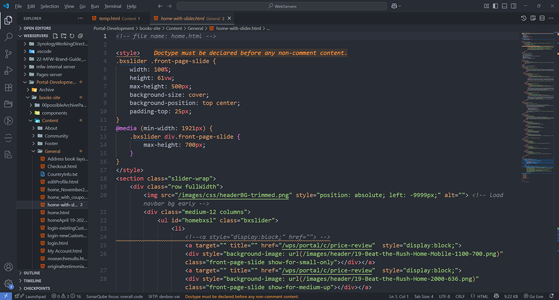This screenshot has height=300, width=559.
Task: Go forward with the navigation arrow
Action: tap(169, 6)
